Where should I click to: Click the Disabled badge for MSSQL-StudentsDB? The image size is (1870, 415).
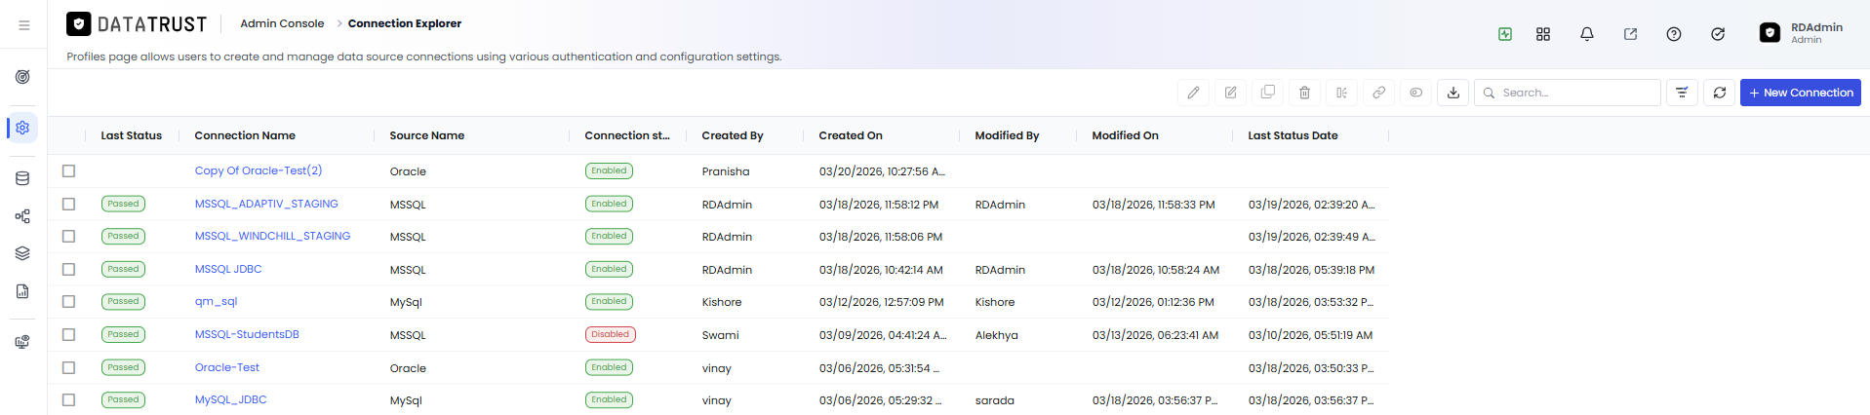[611, 334]
